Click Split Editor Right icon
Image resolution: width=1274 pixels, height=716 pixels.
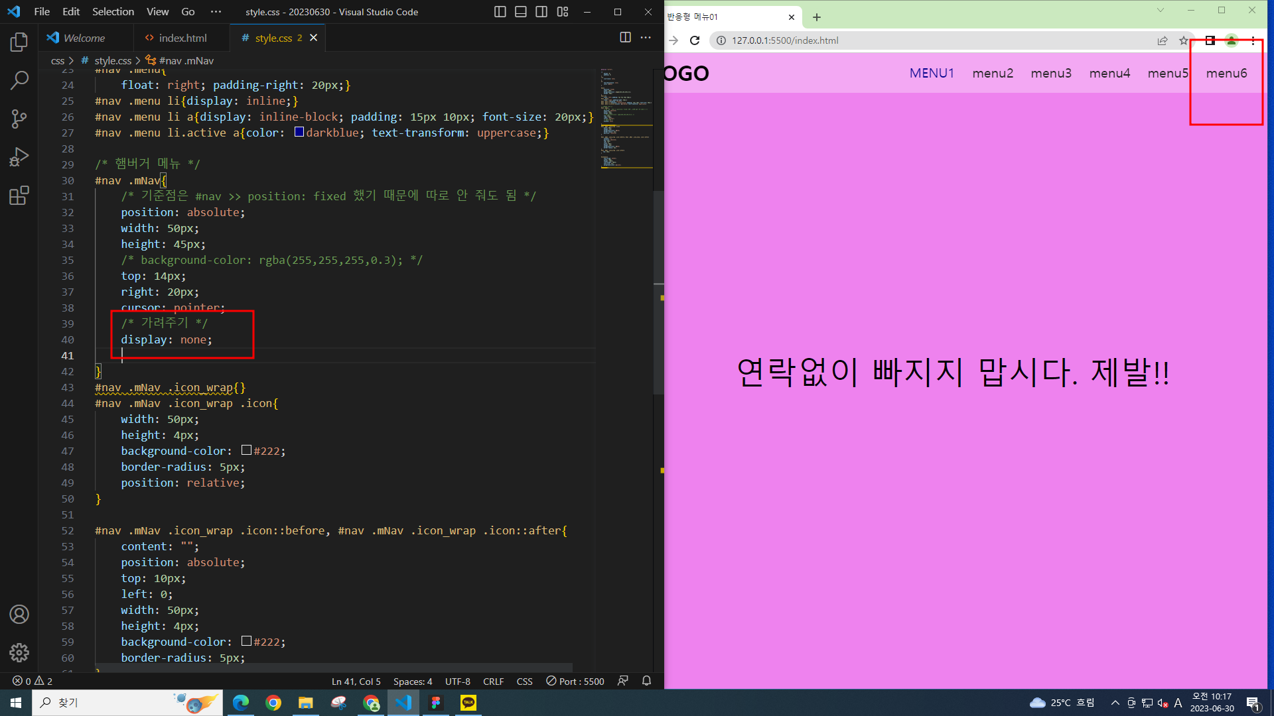(x=625, y=37)
